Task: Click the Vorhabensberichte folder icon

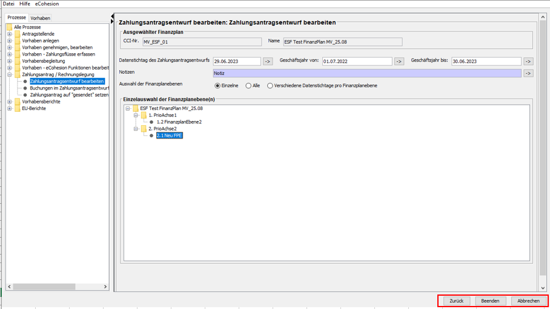Action: coord(18,102)
